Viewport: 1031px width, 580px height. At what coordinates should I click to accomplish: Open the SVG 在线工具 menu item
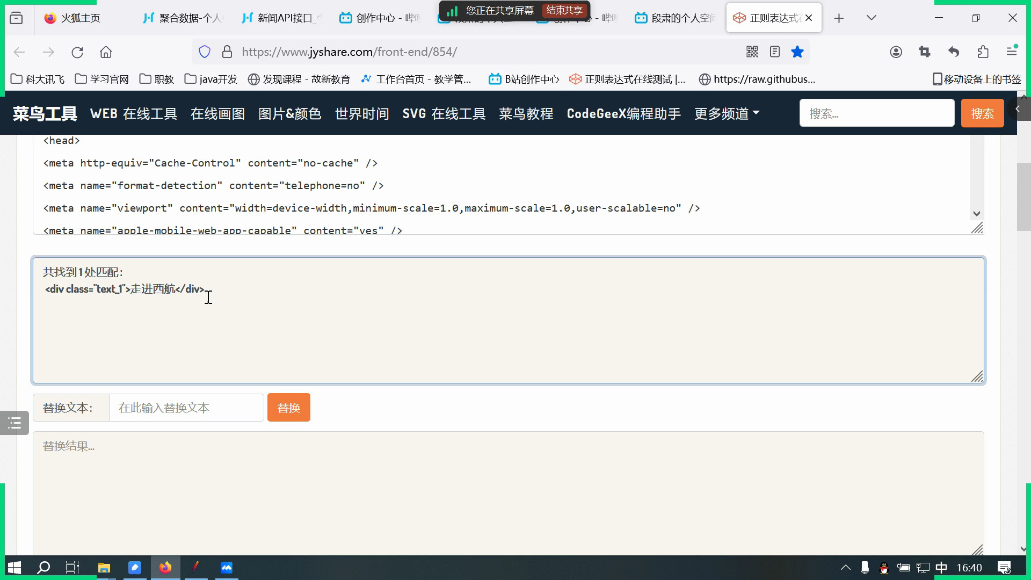pos(444,114)
